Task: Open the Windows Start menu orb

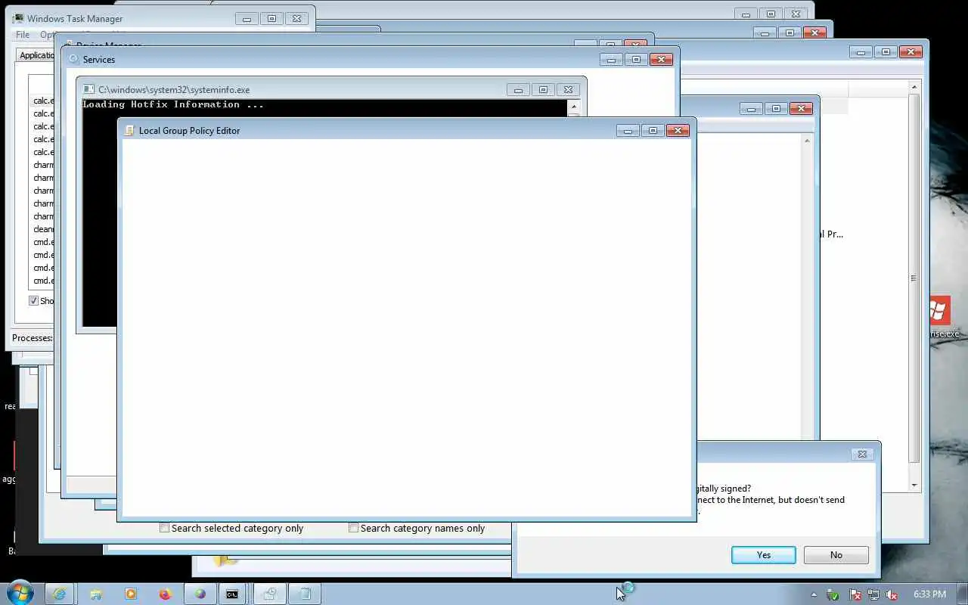Action: (19, 592)
